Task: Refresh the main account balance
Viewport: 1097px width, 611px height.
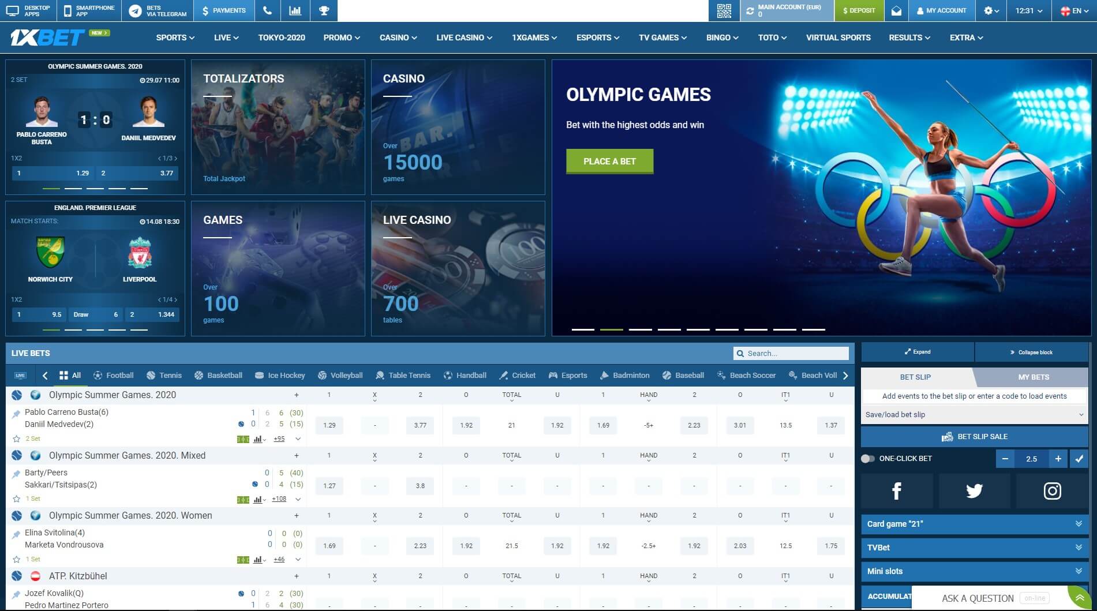Action: pyautogui.click(x=750, y=10)
